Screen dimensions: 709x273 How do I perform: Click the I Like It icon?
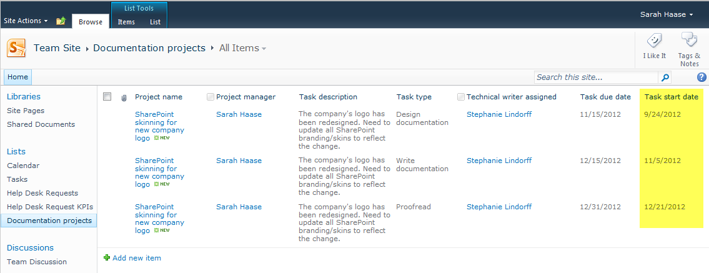click(x=654, y=41)
